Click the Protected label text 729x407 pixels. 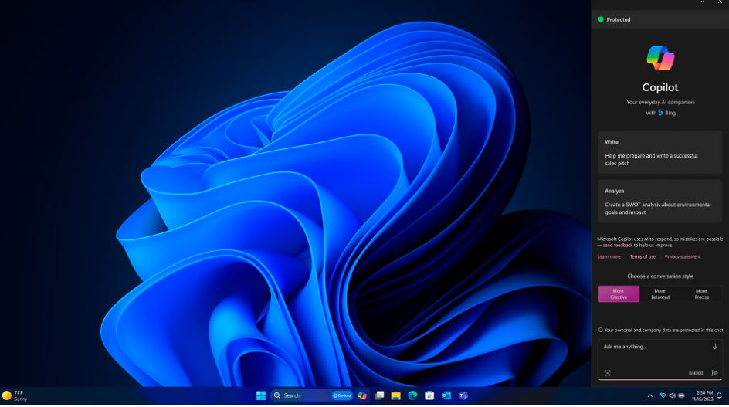619,19
